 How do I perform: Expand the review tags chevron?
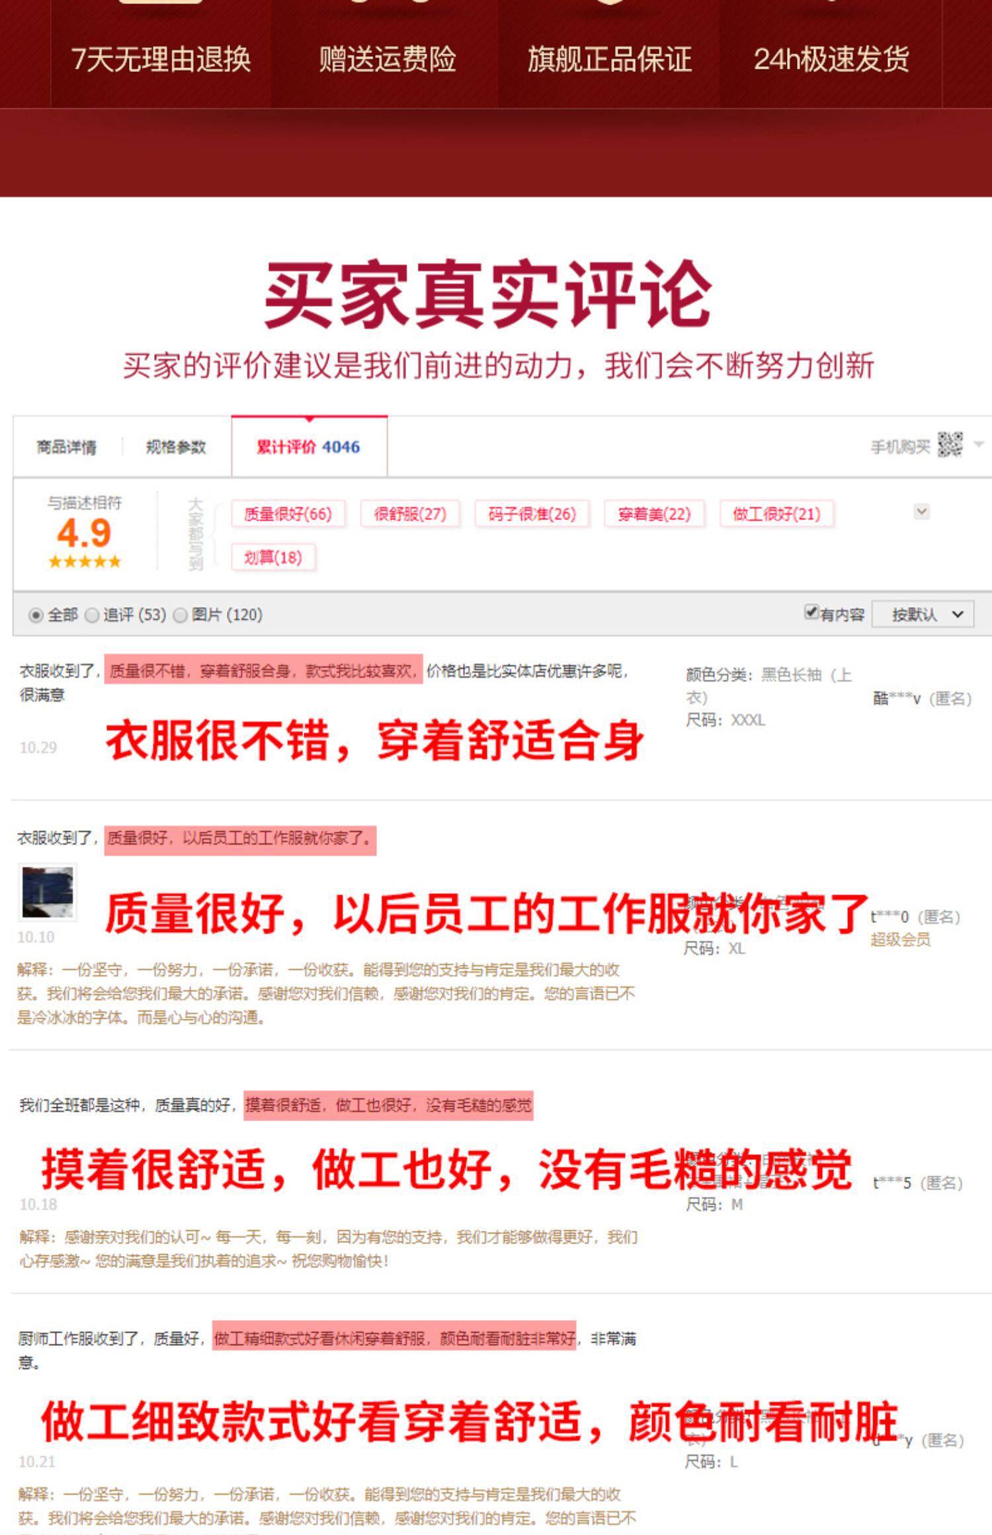click(x=922, y=512)
